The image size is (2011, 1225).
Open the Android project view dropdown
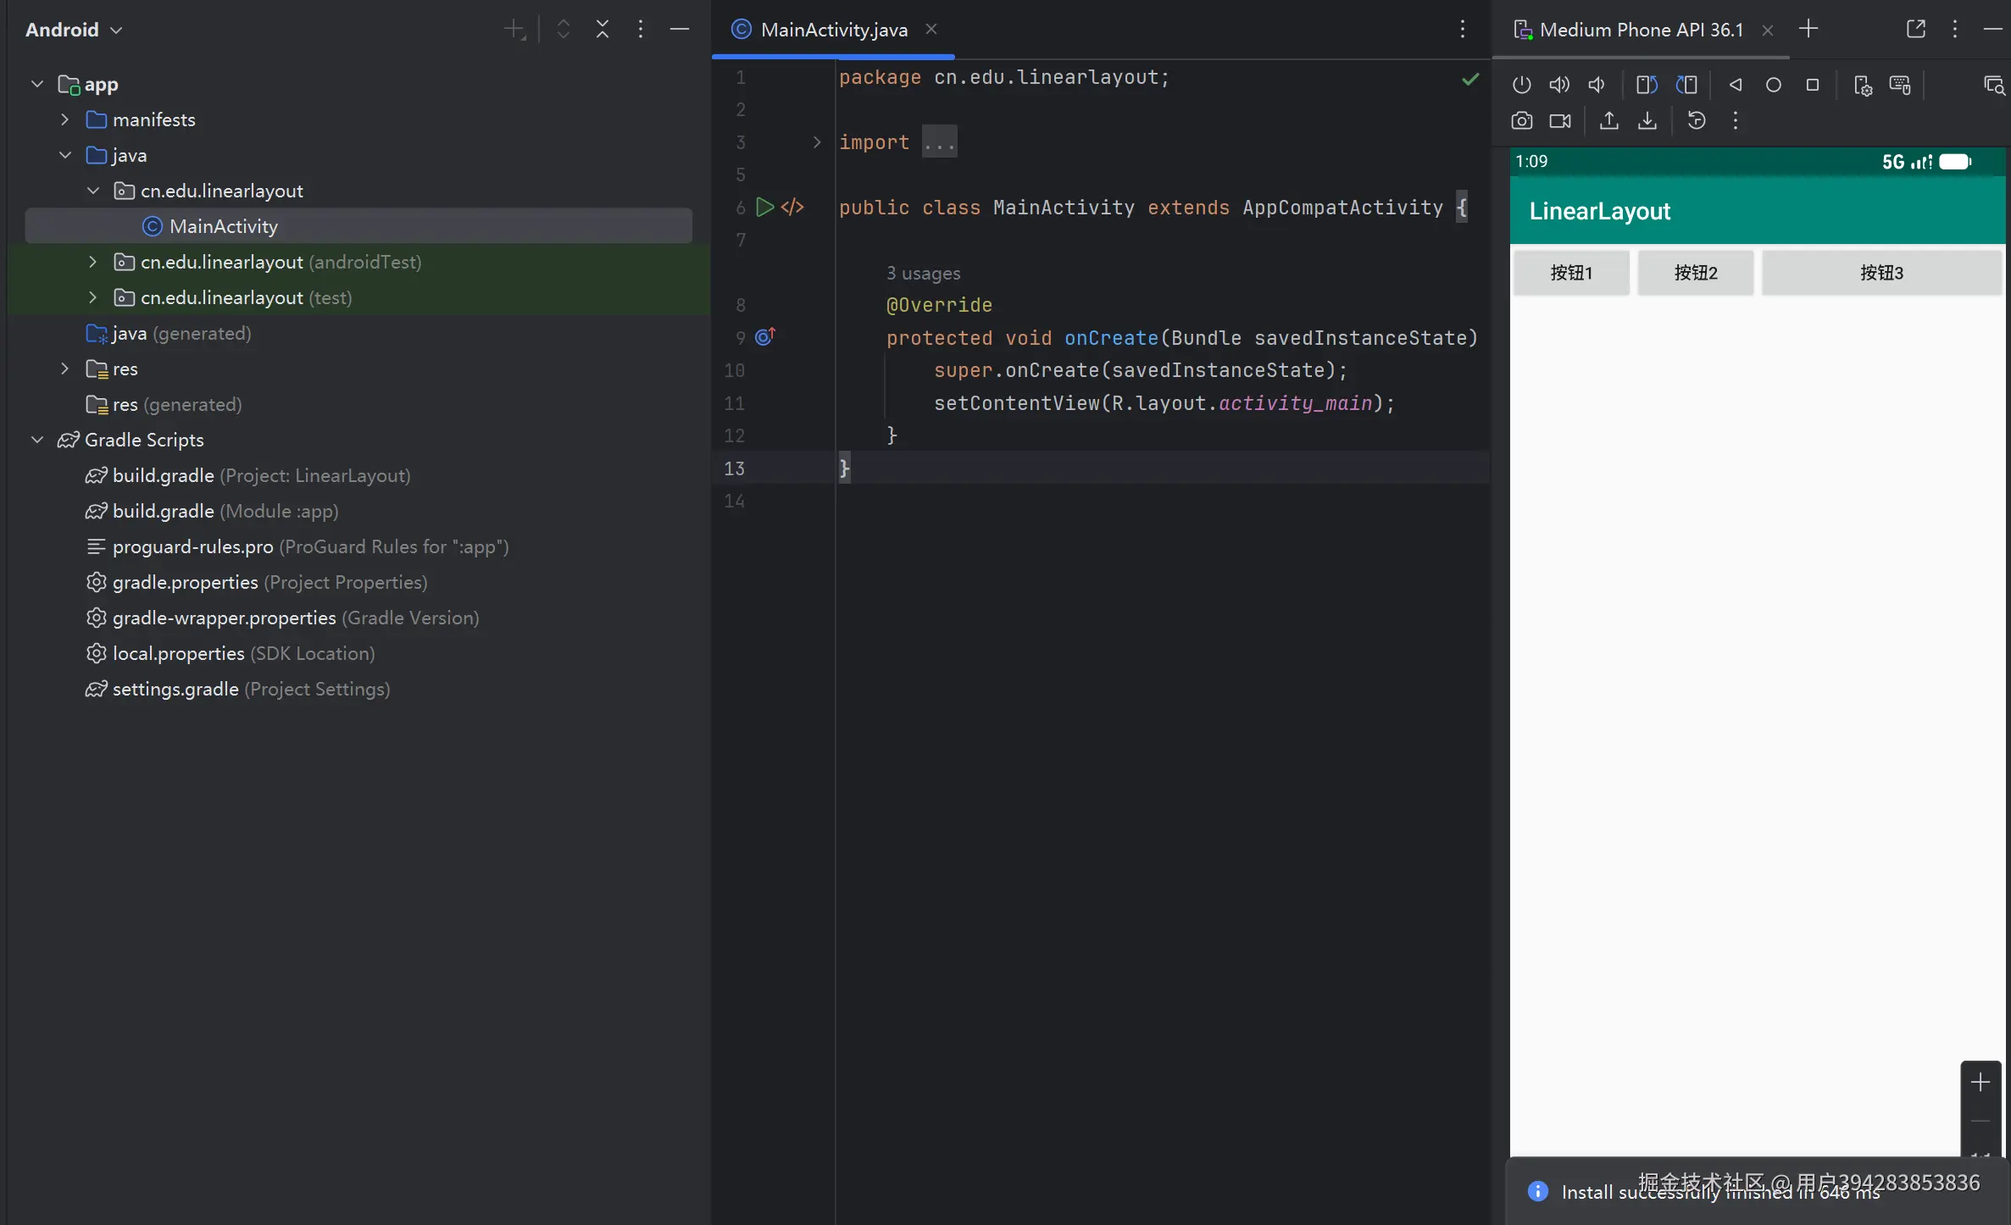click(74, 30)
